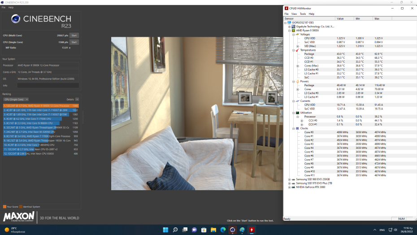Show hidden system tray icons
The height and width of the screenshot is (235, 417).
click(375, 230)
